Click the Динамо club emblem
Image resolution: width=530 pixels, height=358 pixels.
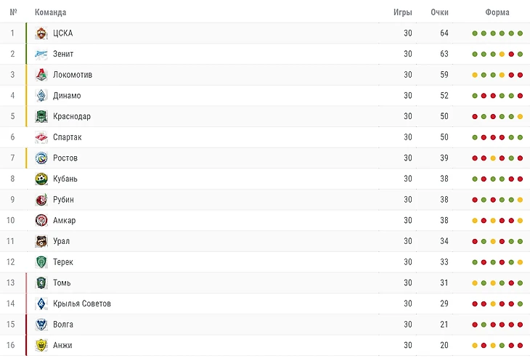tap(41, 96)
